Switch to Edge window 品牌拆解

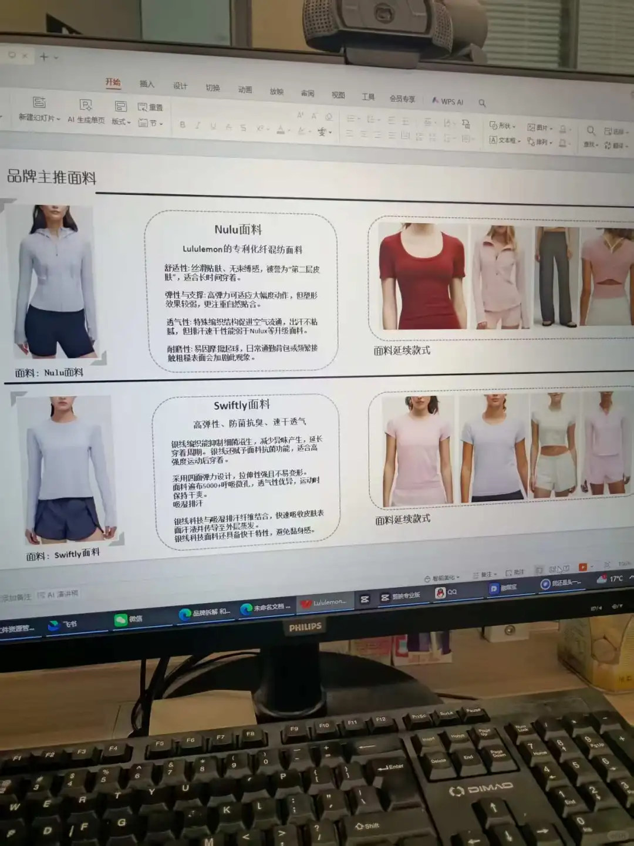coord(205,612)
